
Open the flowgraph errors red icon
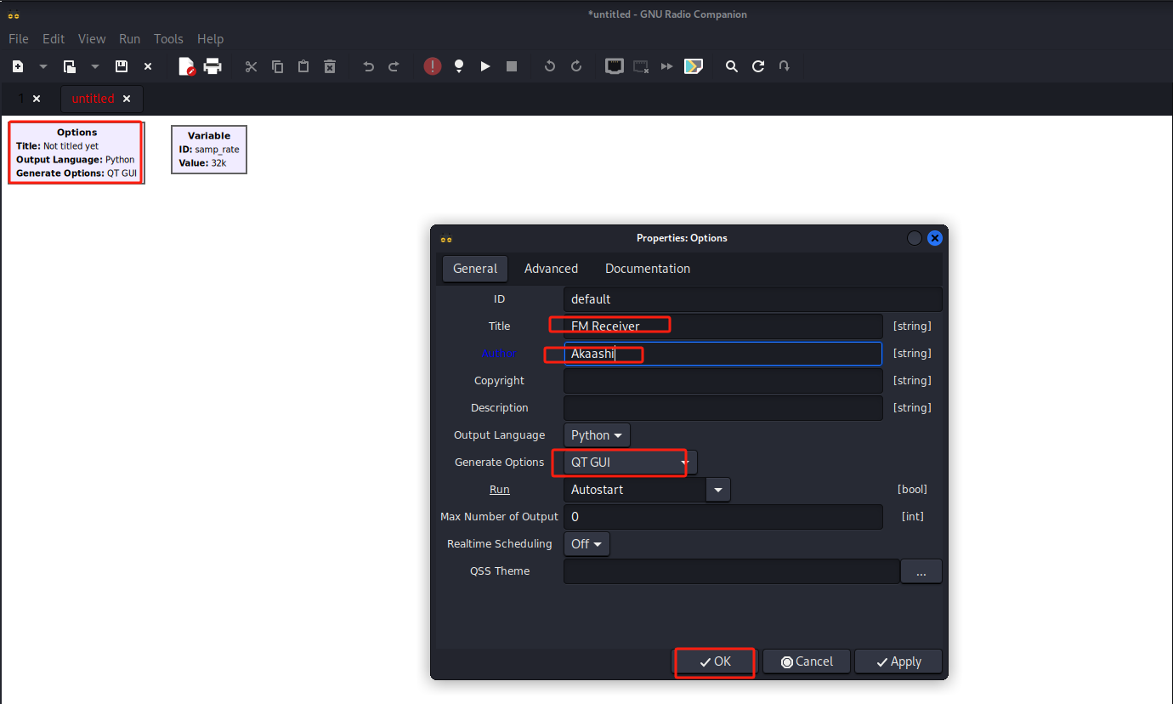(x=433, y=66)
